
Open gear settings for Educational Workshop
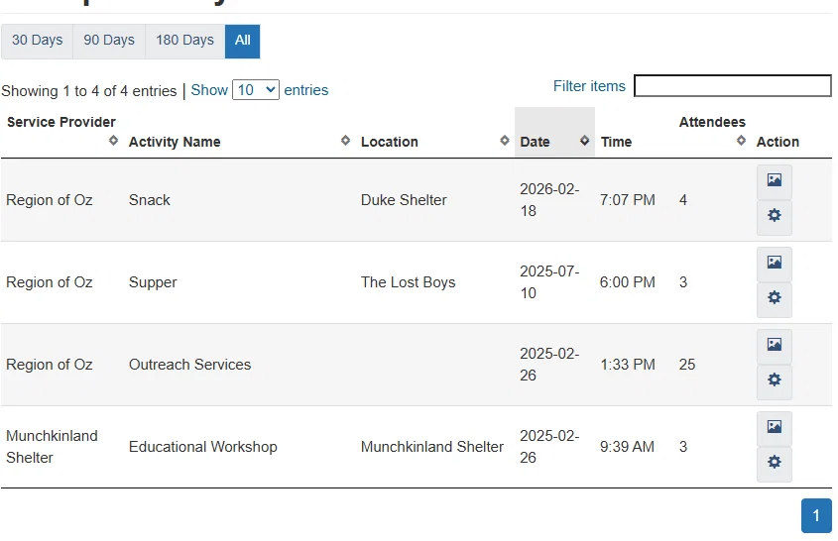pos(774,464)
